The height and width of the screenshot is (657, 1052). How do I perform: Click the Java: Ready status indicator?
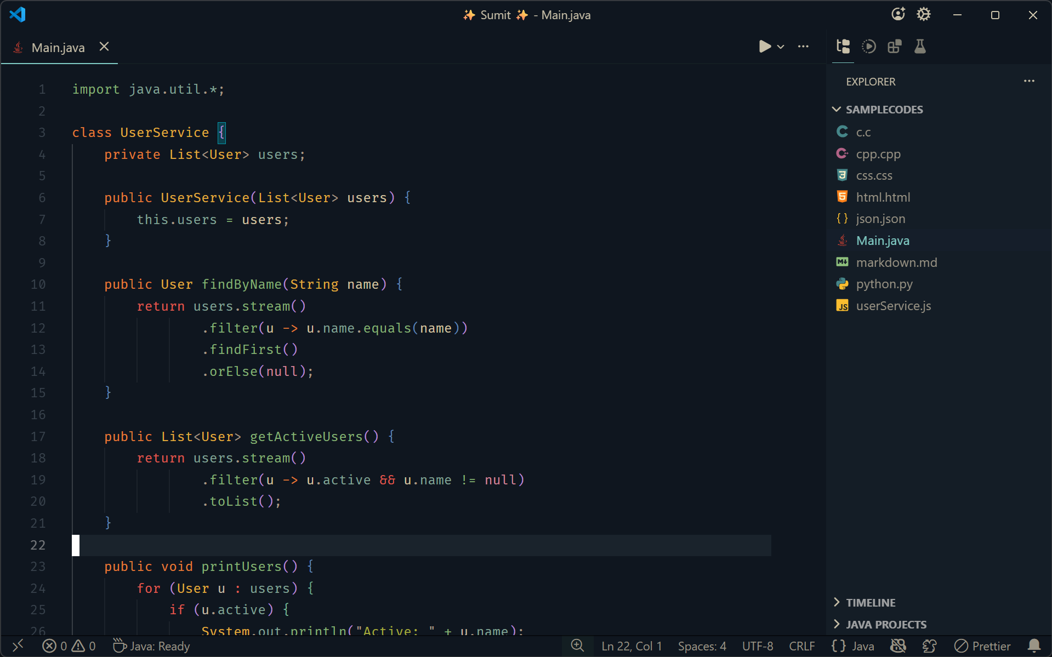(x=151, y=645)
